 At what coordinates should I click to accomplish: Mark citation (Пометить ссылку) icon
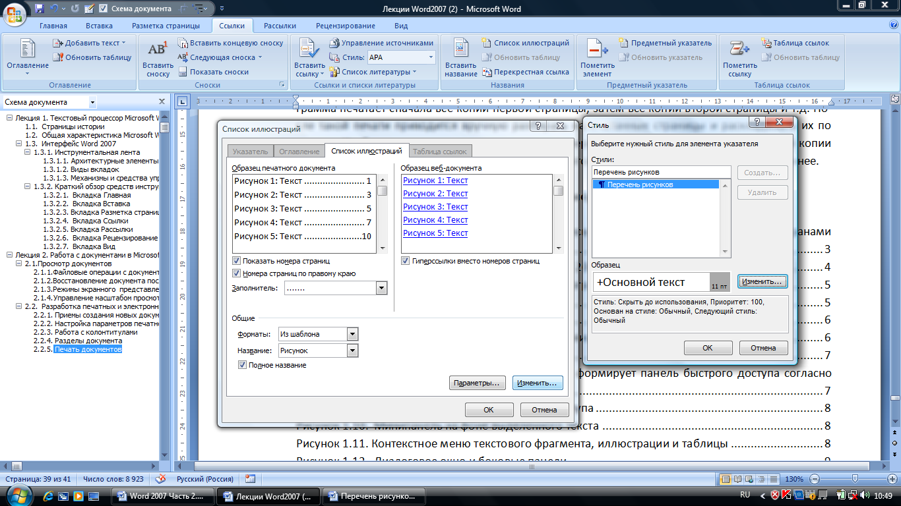coord(740,58)
